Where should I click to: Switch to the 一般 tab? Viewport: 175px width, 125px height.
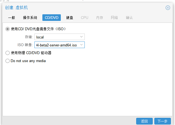tap(12, 18)
